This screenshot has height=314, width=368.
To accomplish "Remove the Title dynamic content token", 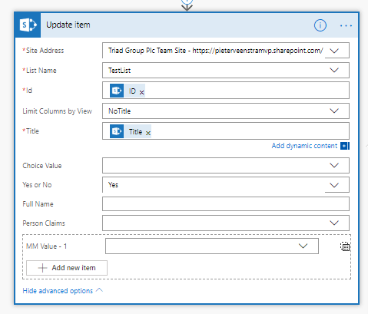I will point(148,133).
